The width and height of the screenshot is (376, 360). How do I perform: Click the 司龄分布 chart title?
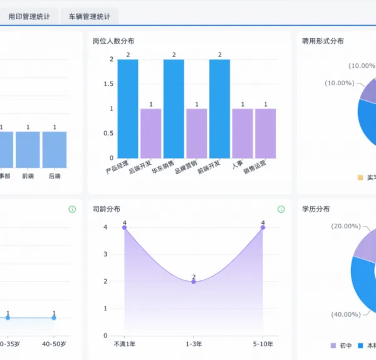tap(107, 209)
